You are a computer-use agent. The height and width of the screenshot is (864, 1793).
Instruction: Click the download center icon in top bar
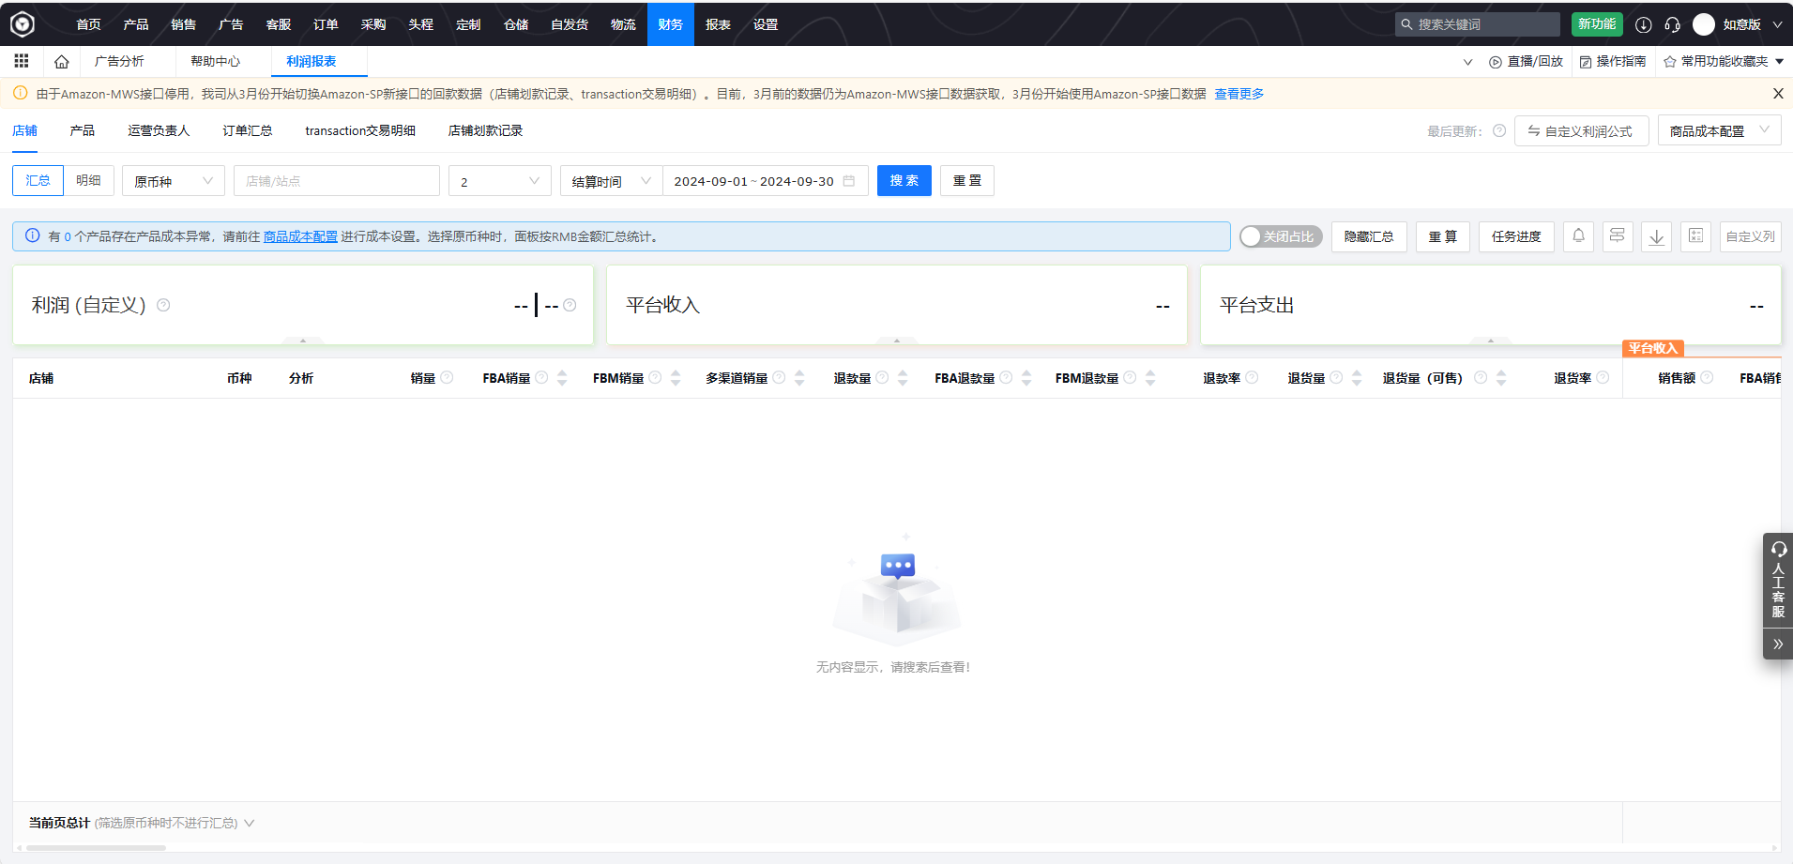tap(1643, 24)
